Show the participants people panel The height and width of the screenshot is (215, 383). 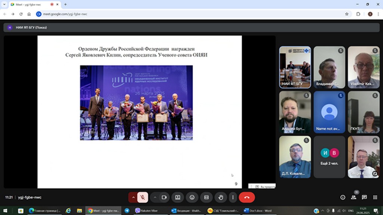[353, 197]
